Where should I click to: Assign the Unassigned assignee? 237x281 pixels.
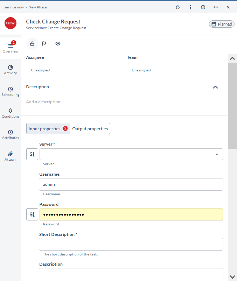coord(40,70)
